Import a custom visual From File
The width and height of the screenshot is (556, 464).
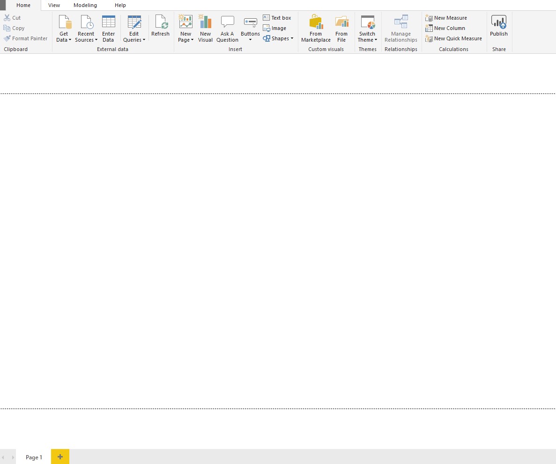click(341, 29)
